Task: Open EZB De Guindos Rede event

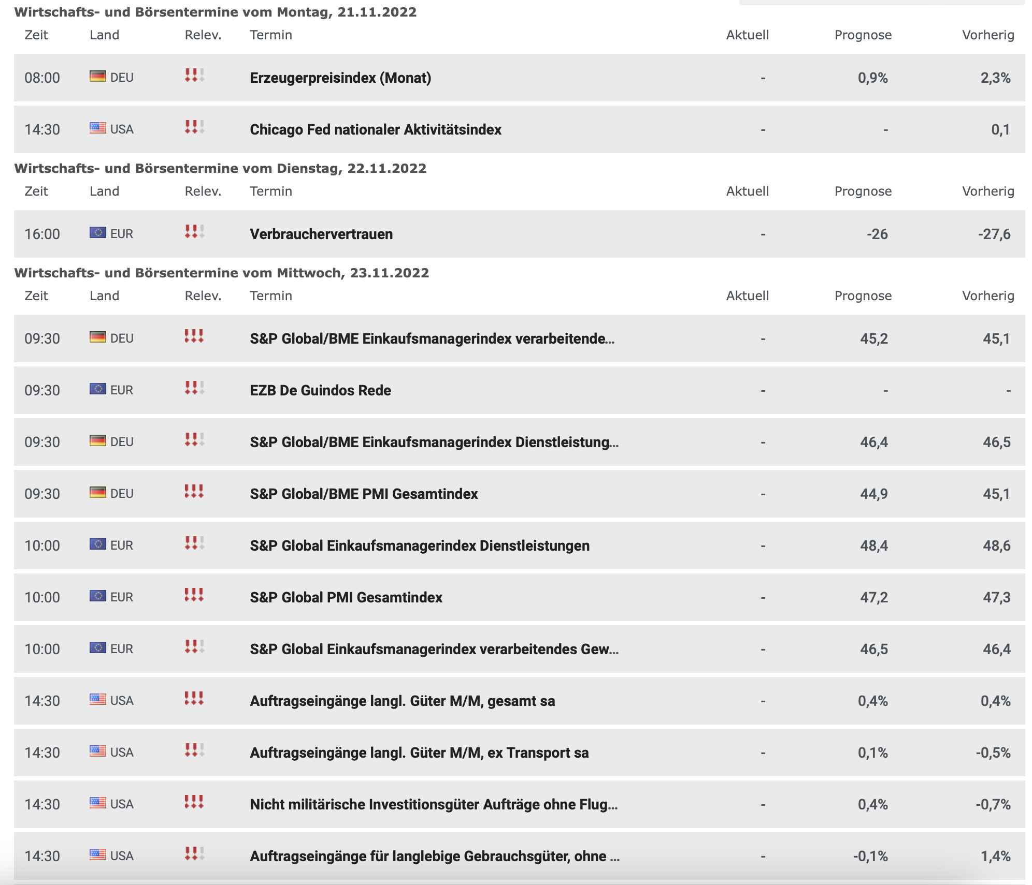Action: (320, 390)
